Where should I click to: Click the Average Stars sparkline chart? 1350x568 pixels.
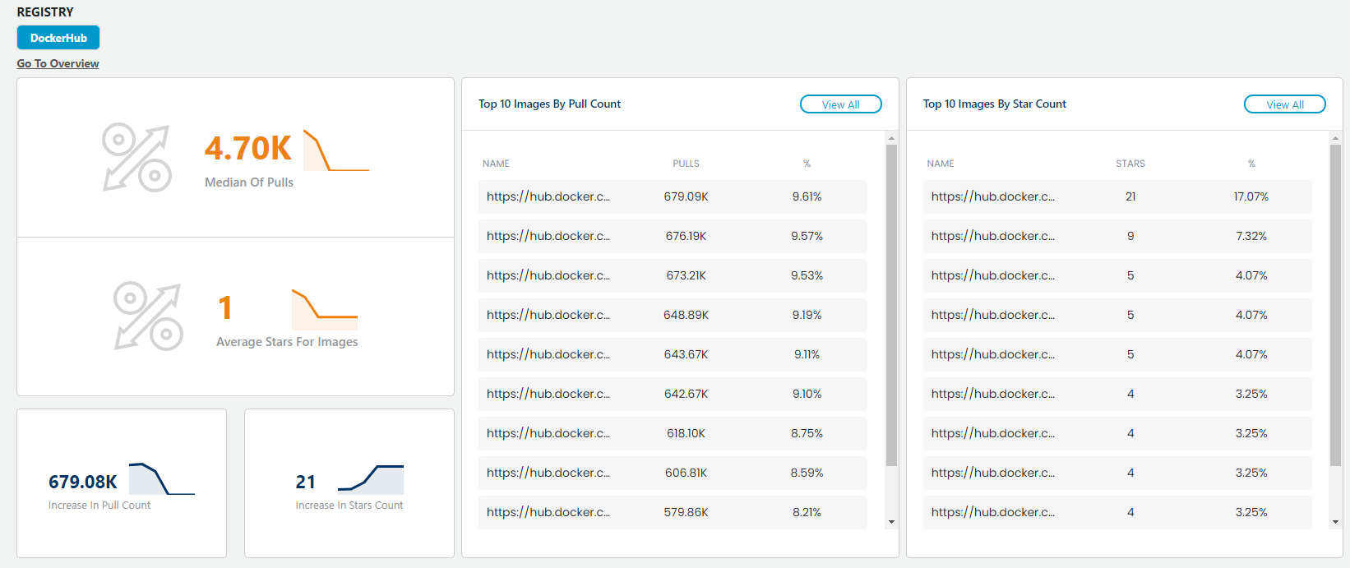324,309
